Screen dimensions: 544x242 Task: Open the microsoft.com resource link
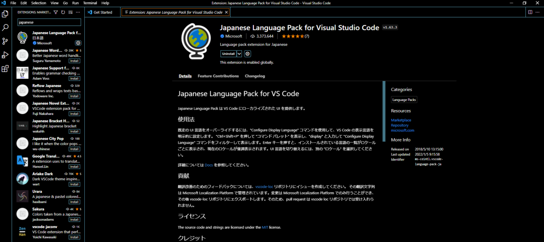[x=403, y=131]
